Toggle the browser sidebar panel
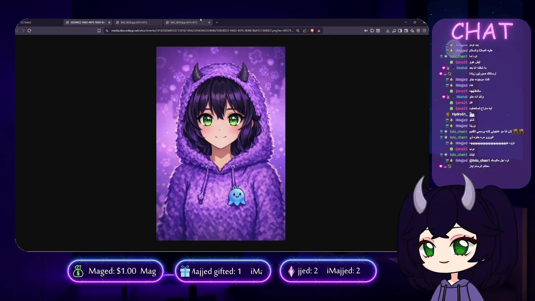 point(400,31)
